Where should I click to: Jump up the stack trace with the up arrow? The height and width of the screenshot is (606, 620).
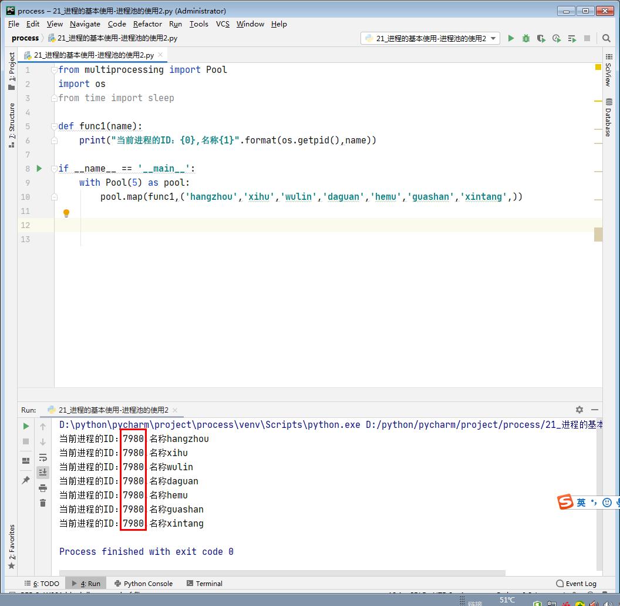(43, 426)
